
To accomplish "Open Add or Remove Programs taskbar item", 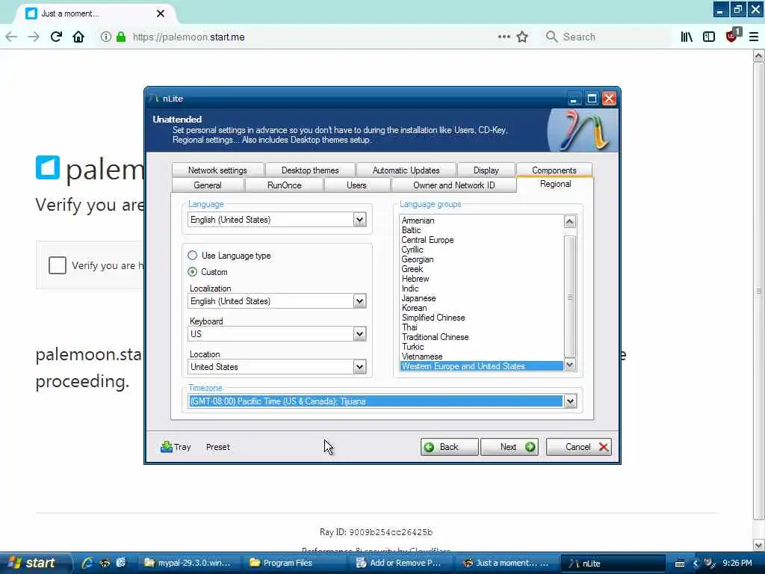I will (x=400, y=563).
